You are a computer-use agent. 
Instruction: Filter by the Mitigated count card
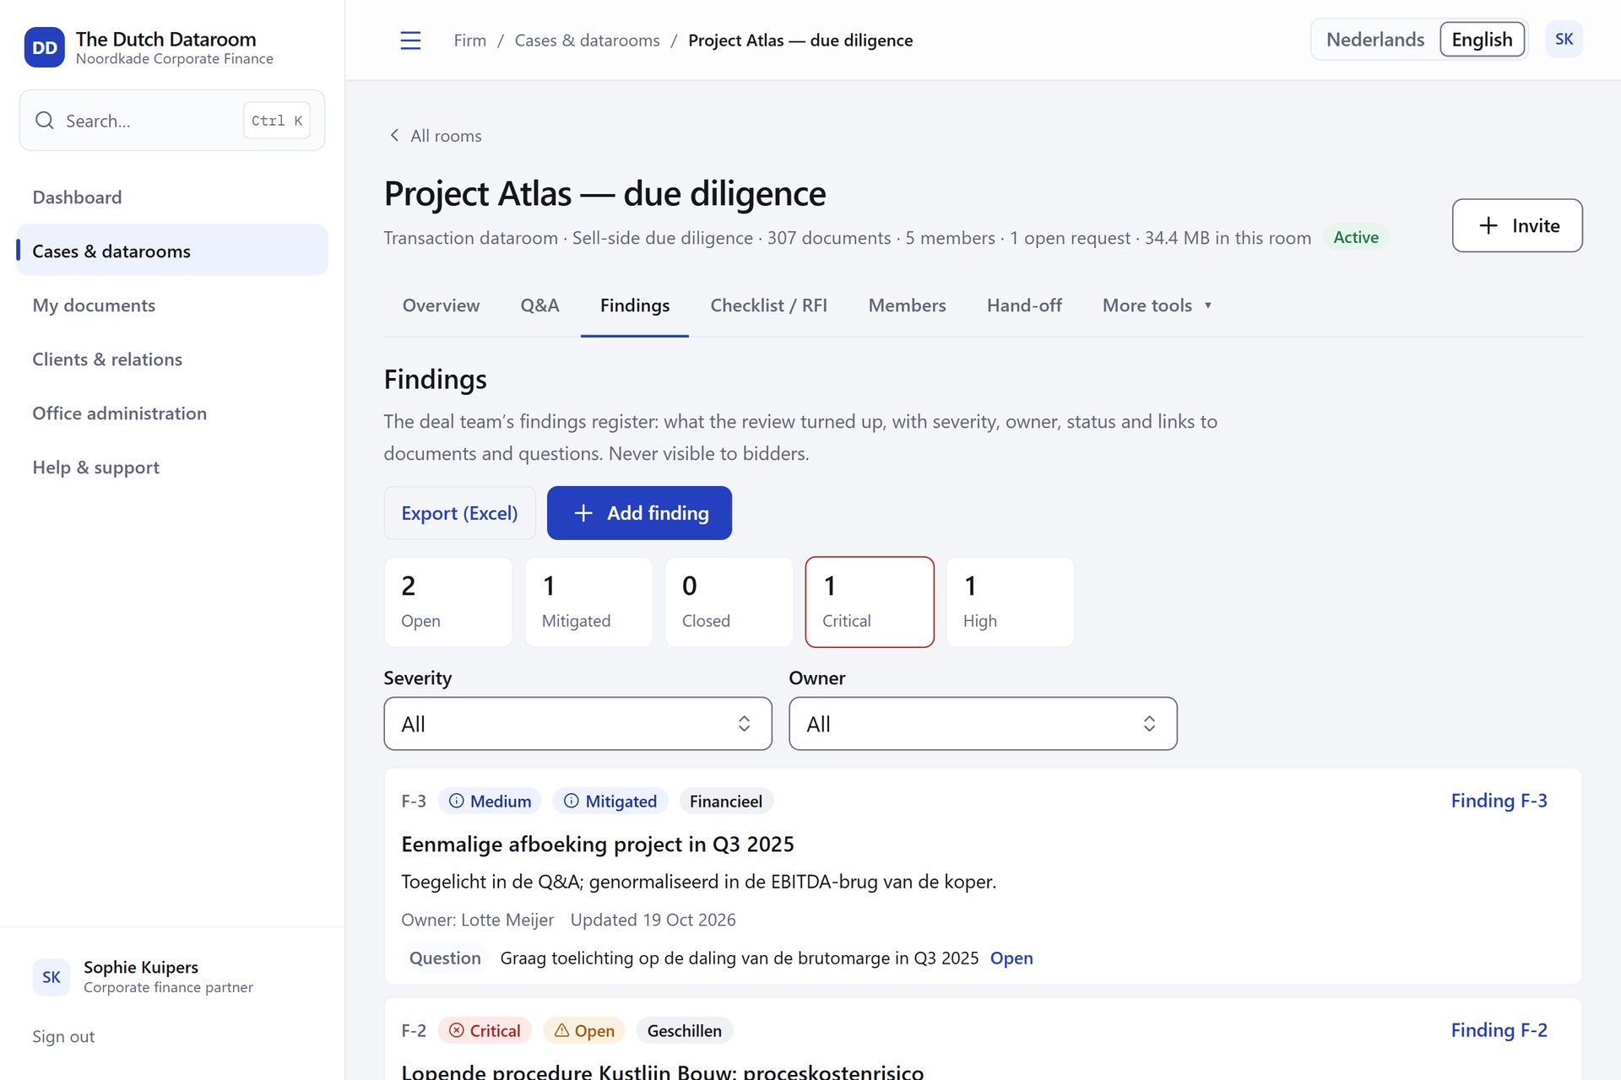pyautogui.click(x=588, y=602)
